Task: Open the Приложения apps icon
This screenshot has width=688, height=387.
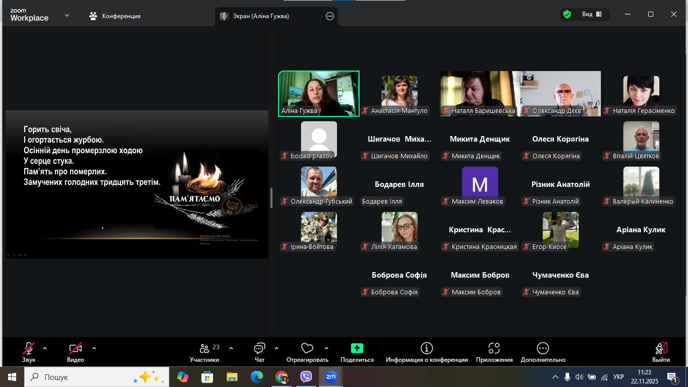Action: click(494, 349)
